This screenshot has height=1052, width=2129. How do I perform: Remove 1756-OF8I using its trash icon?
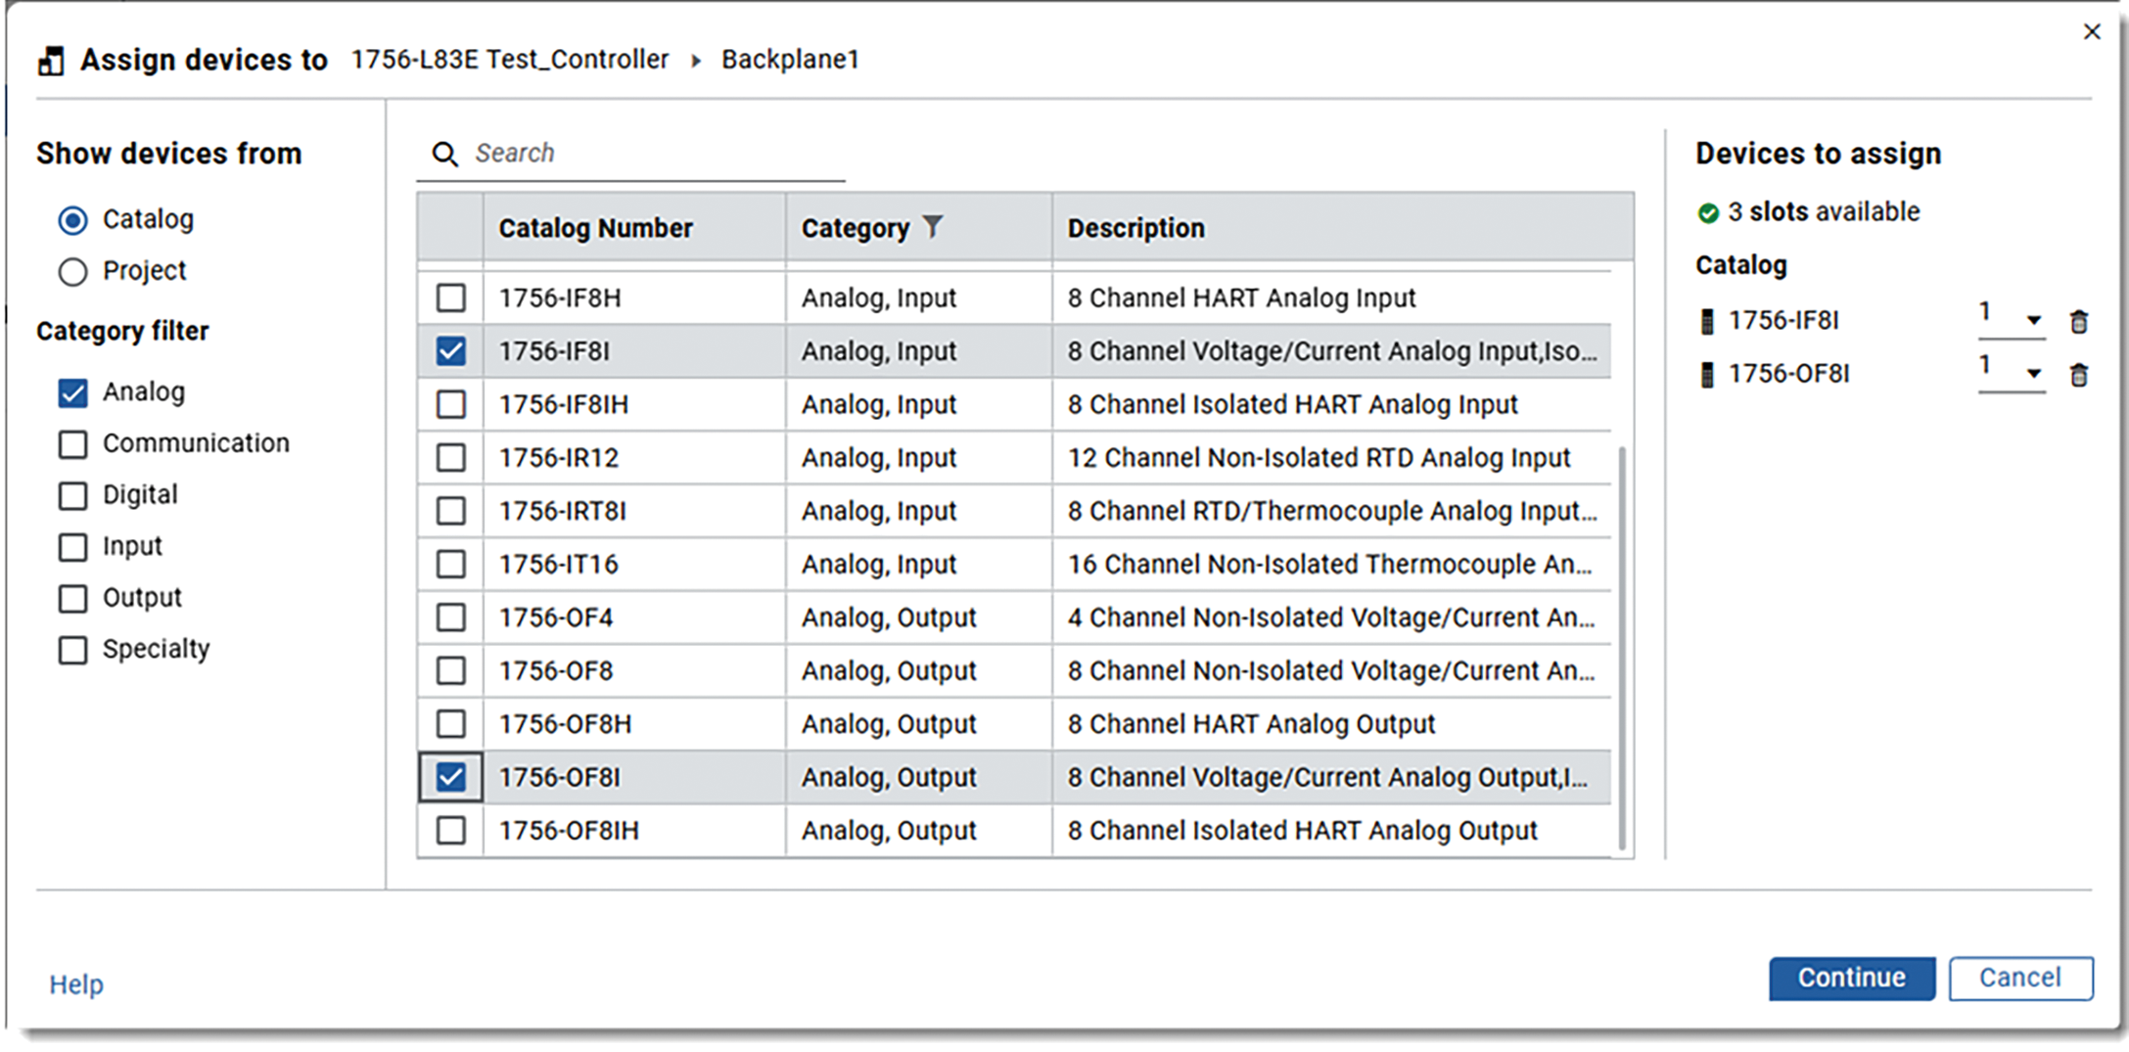2079,375
